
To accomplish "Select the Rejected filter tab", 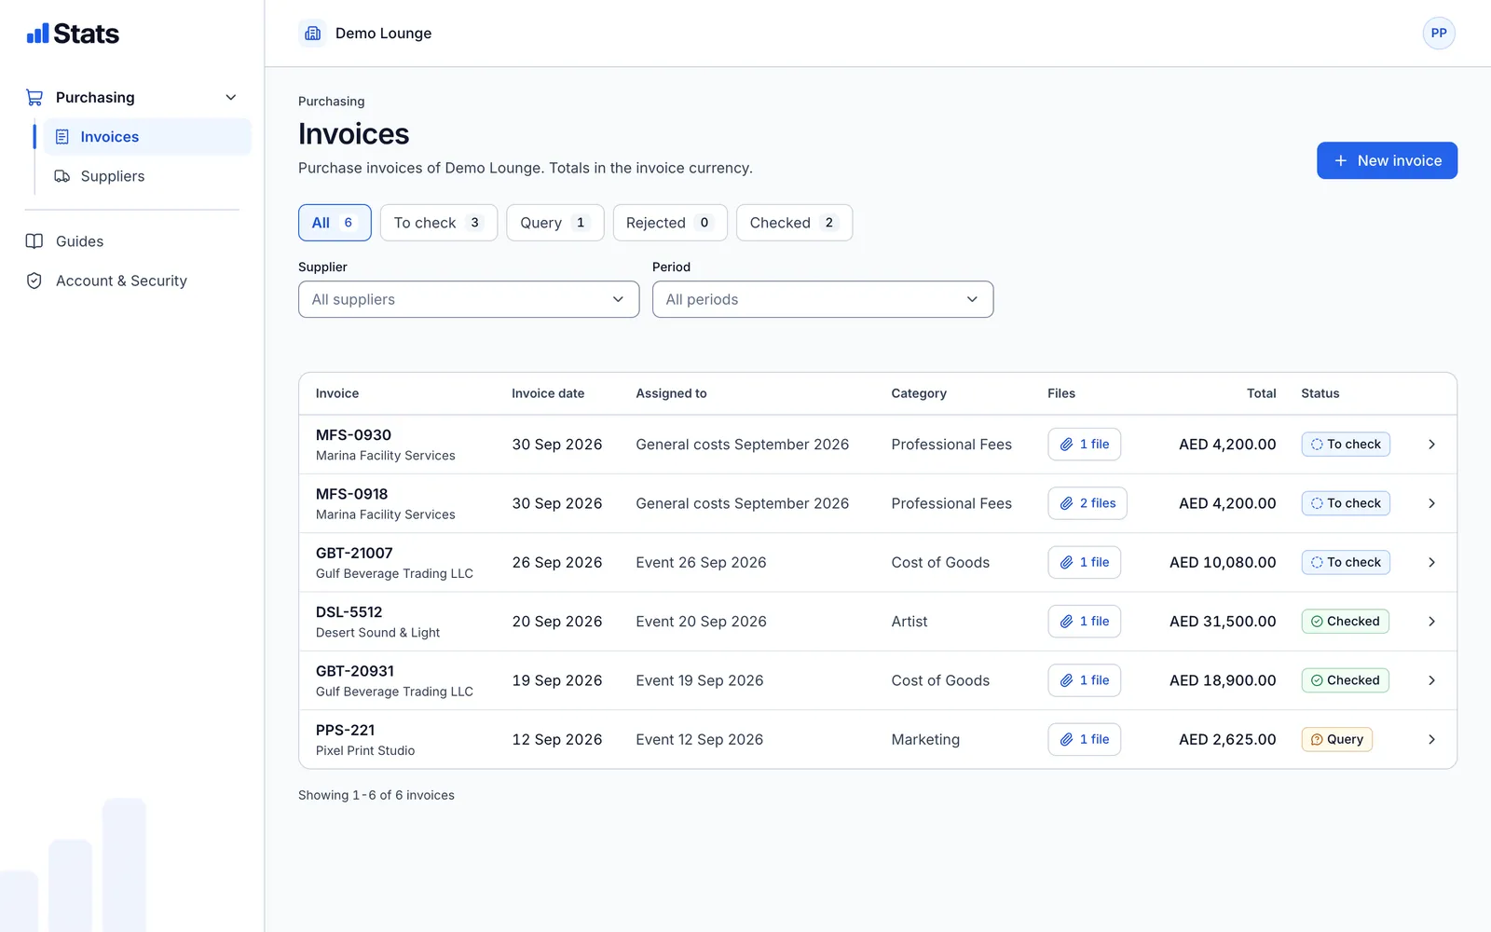I will coord(670,223).
